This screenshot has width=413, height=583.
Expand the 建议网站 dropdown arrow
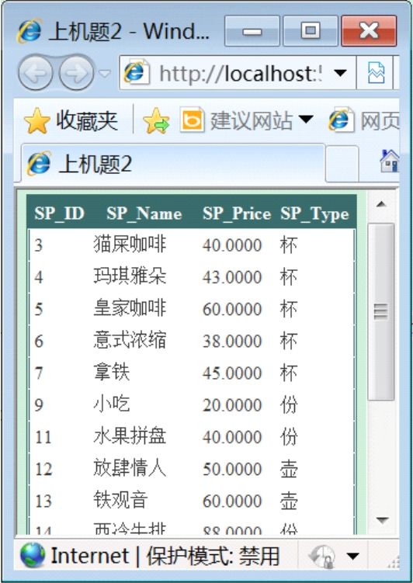click(x=305, y=119)
